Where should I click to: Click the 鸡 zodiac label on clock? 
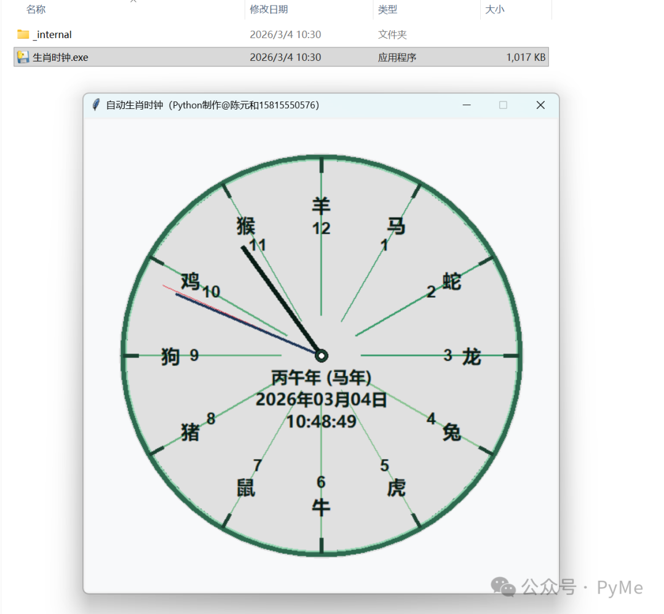click(x=191, y=282)
